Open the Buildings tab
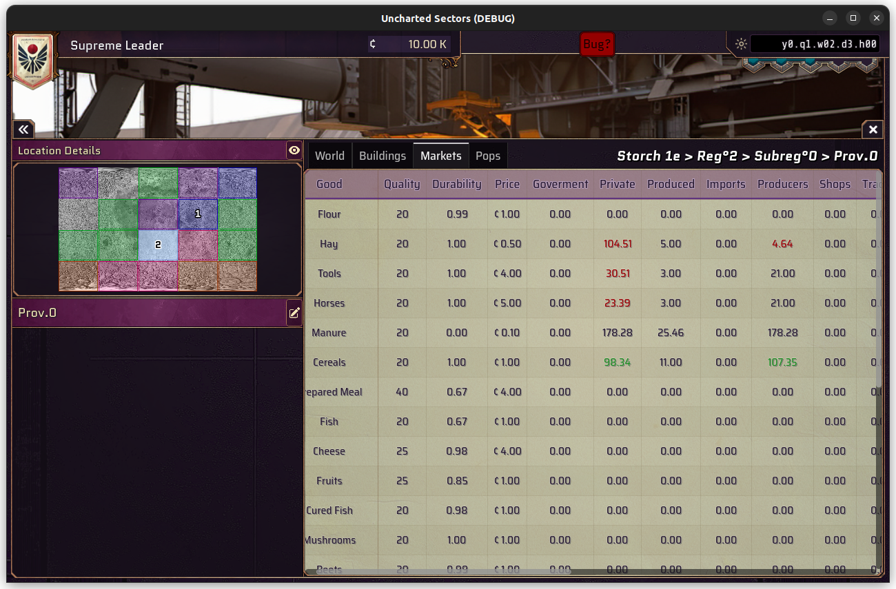 383,156
